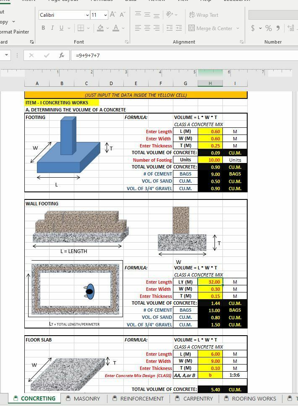The image size is (298, 406).
Task: Open font size 11 dropdown
Action: pos(105,15)
